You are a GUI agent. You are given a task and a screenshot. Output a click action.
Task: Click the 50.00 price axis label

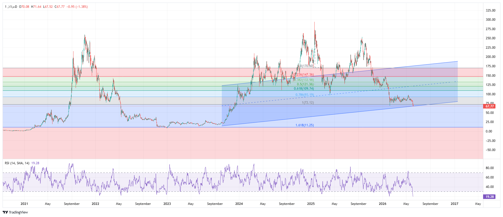(x=490, y=113)
